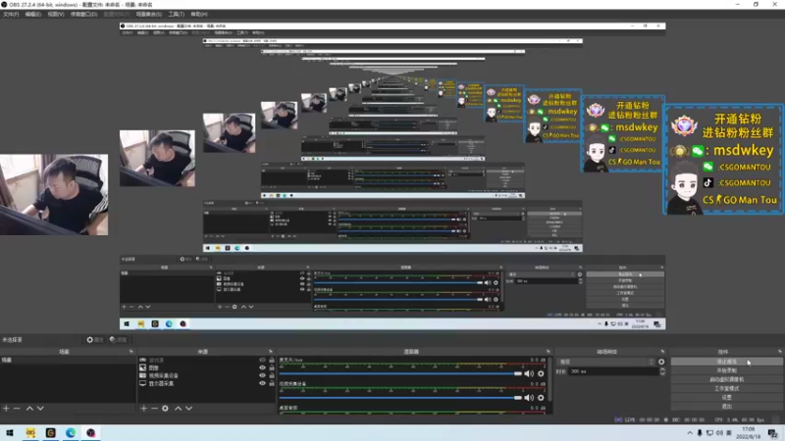Hide the 显示器采集 source with eye icon

[262, 383]
